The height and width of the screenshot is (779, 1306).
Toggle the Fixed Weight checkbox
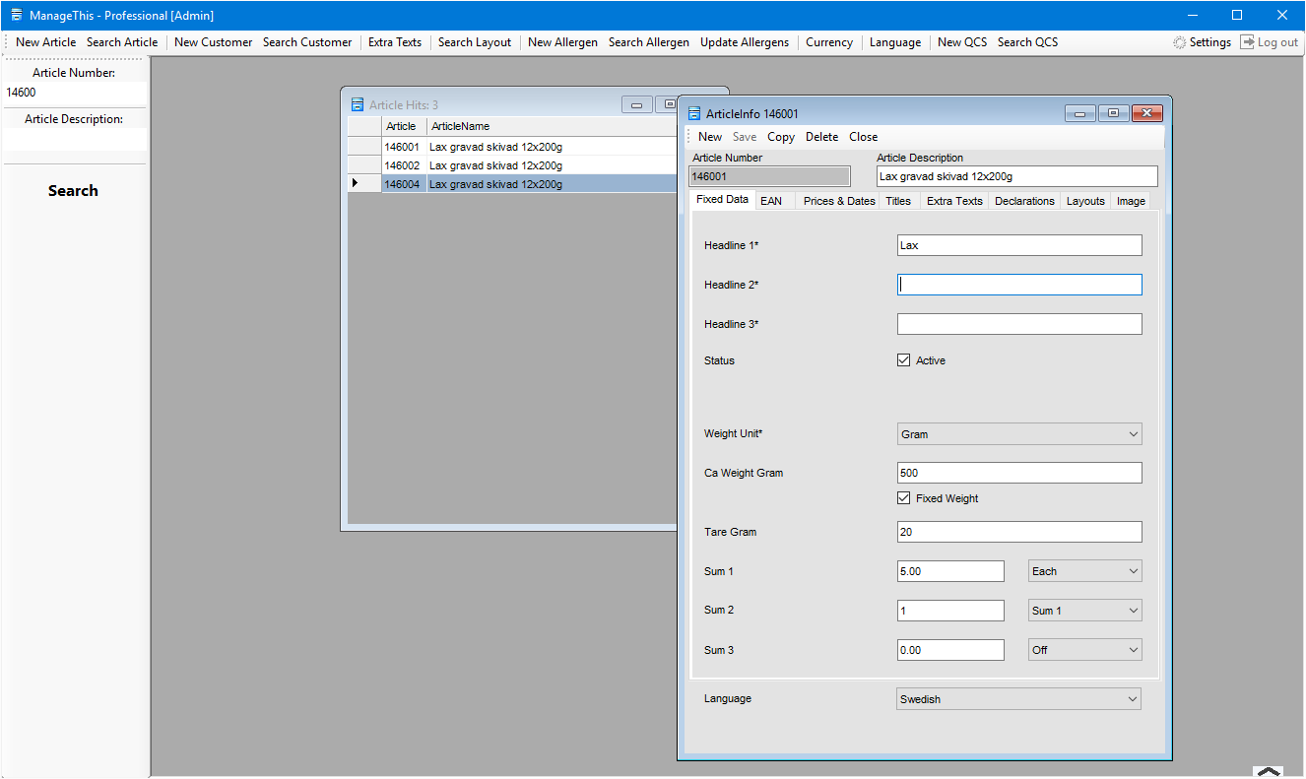pyautogui.click(x=903, y=498)
